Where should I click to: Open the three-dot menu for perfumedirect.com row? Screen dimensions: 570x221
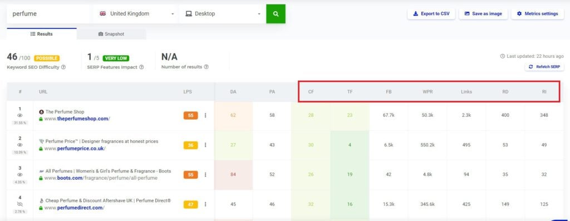(205, 204)
